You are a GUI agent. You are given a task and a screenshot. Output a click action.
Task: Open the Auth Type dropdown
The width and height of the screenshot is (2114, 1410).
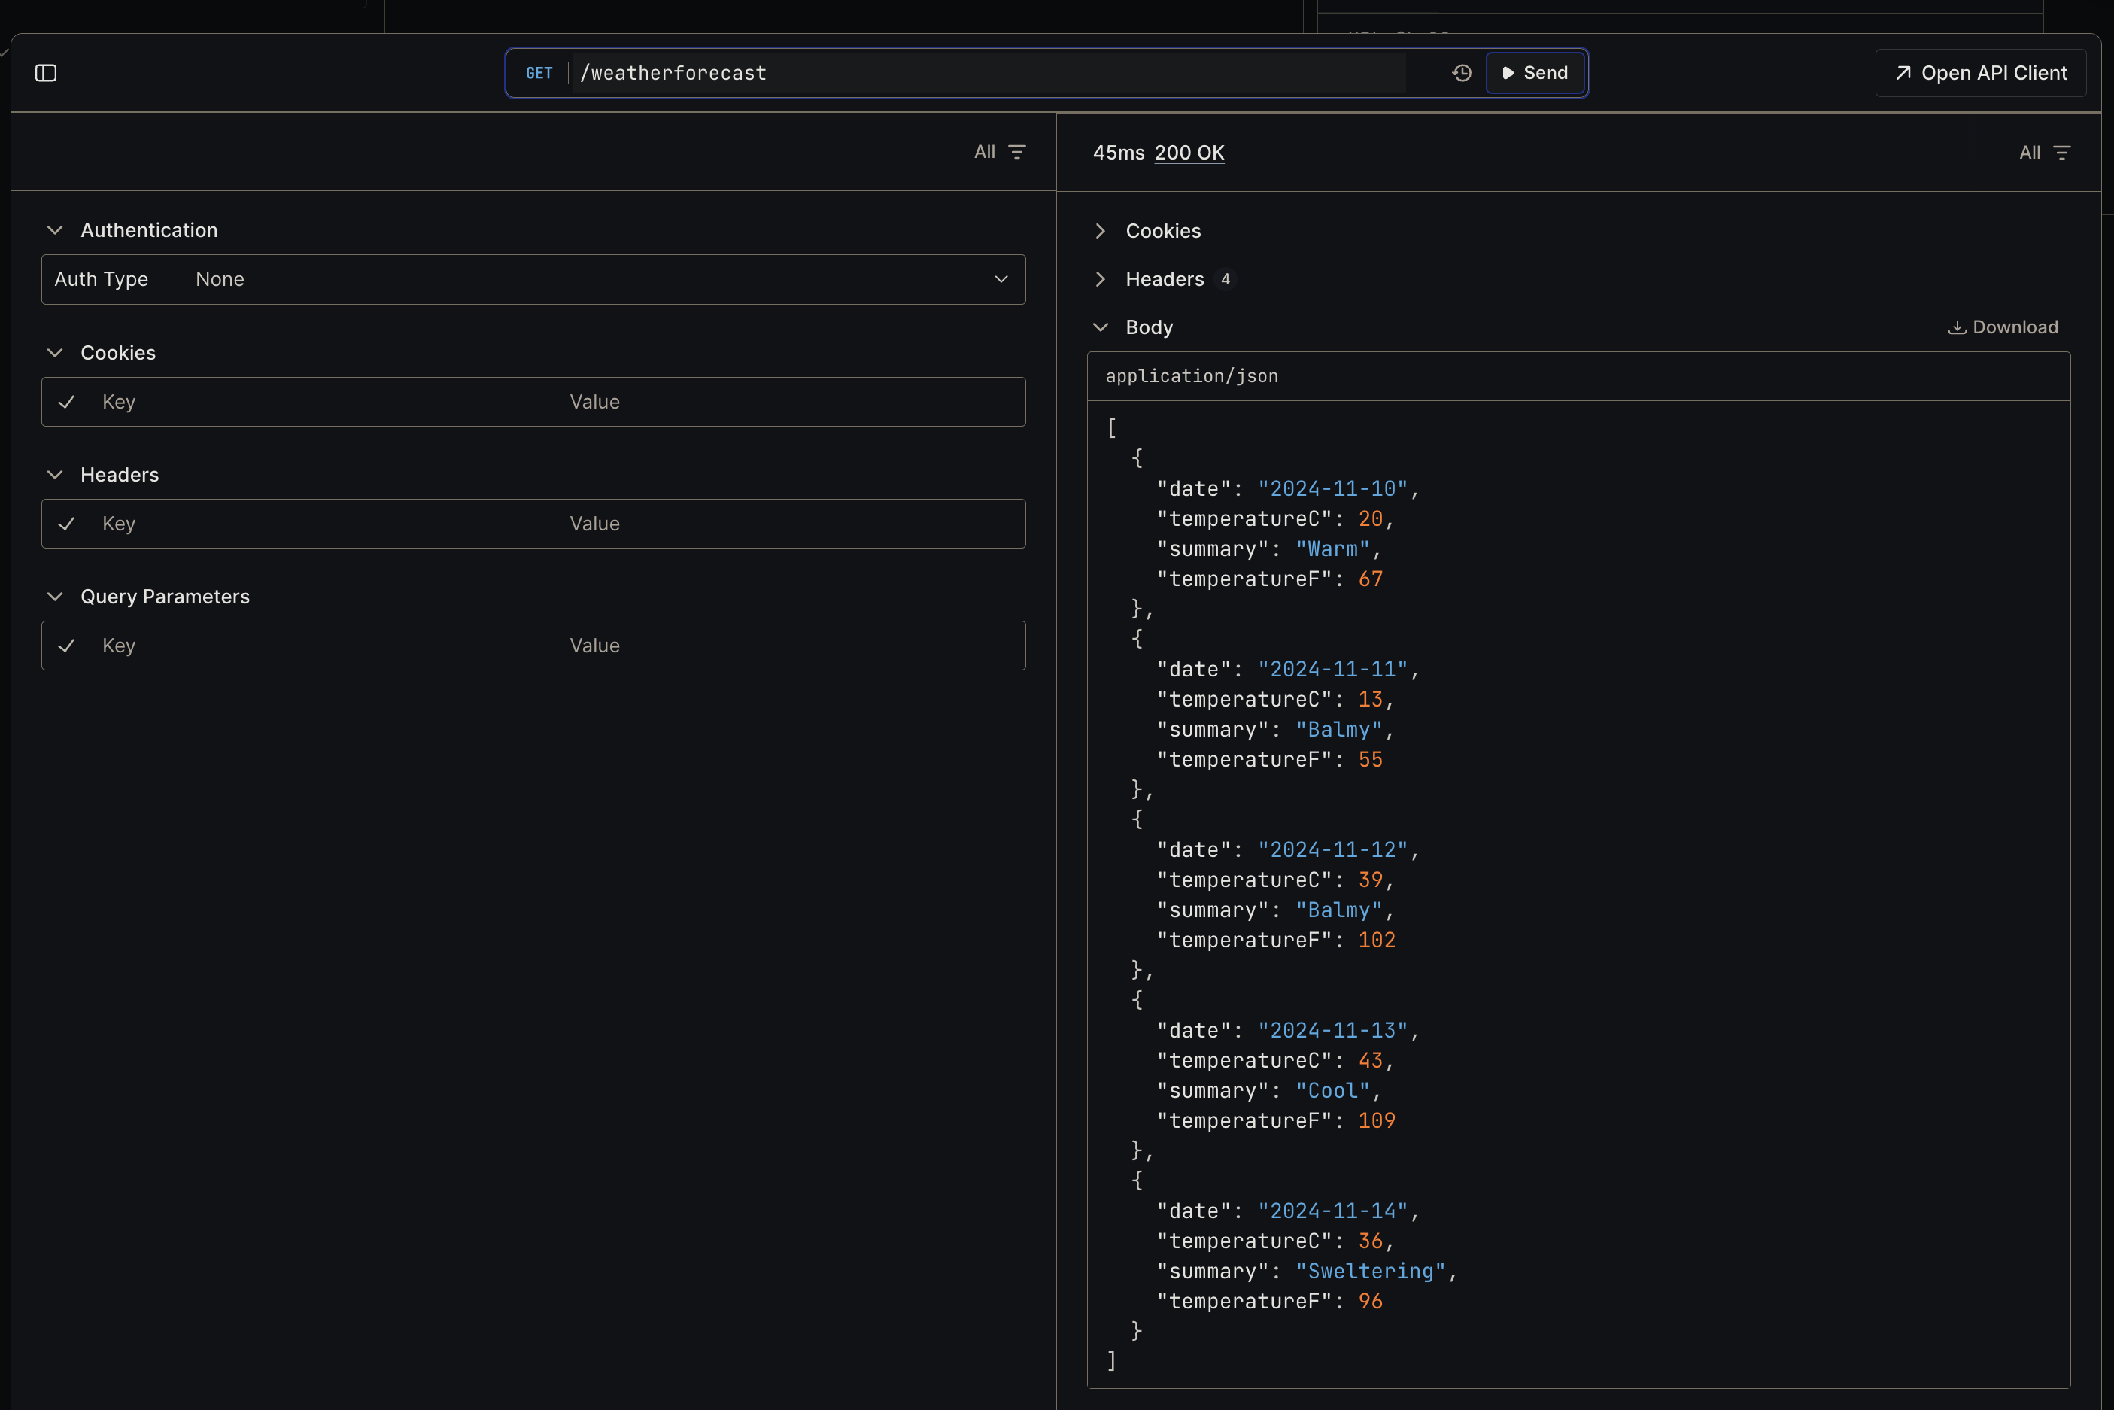click(533, 280)
